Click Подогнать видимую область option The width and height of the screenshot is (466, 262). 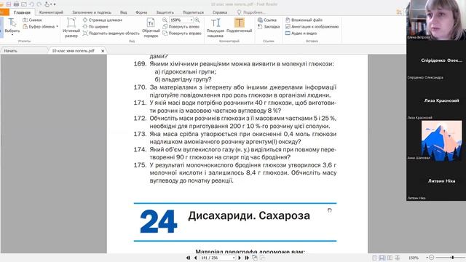pyautogui.click(x=111, y=33)
